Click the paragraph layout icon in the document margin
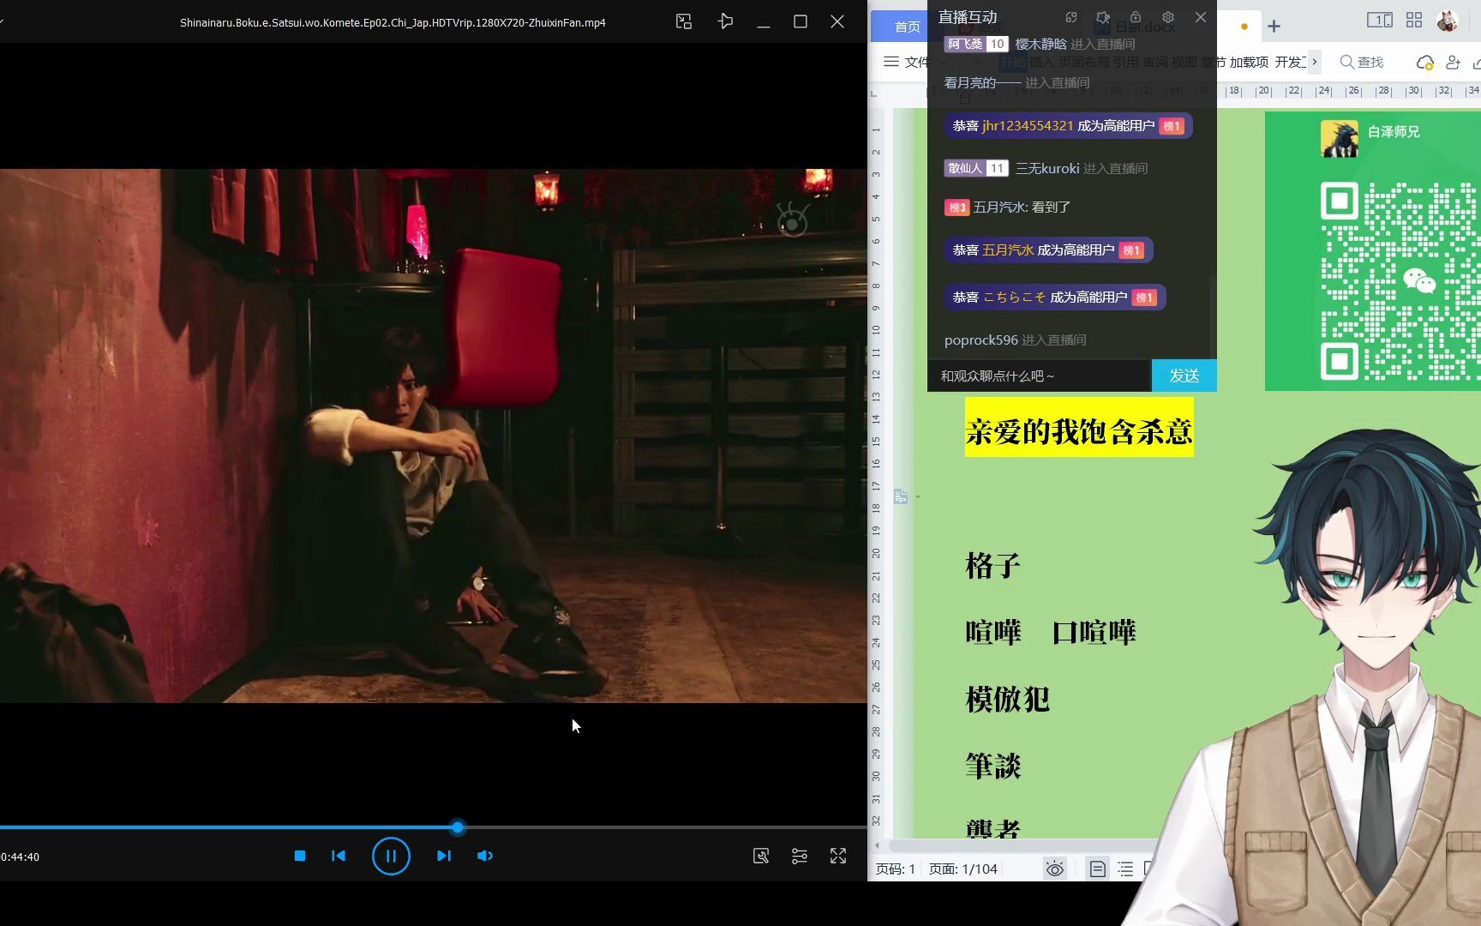Viewport: 1481px width, 926px height. pyautogui.click(x=901, y=496)
